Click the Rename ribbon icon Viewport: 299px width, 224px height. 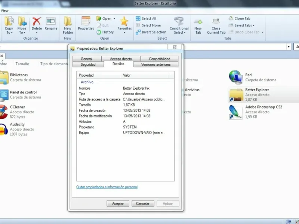tap(51, 21)
